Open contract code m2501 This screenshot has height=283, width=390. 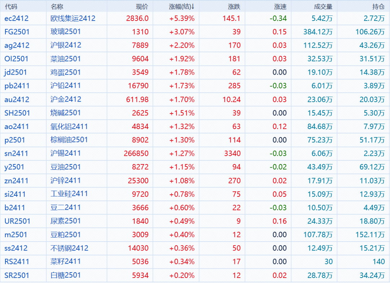point(16,234)
